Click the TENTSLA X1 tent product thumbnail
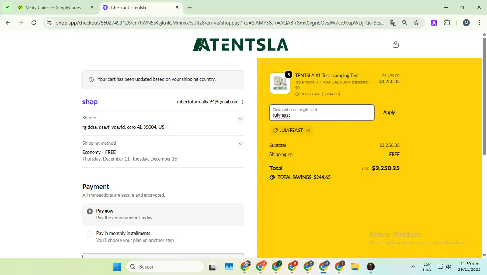 pyautogui.click(x=280, y=83)
